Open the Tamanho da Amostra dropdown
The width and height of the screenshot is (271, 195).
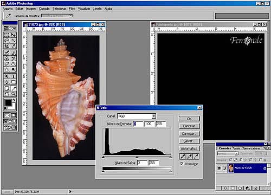70,16
